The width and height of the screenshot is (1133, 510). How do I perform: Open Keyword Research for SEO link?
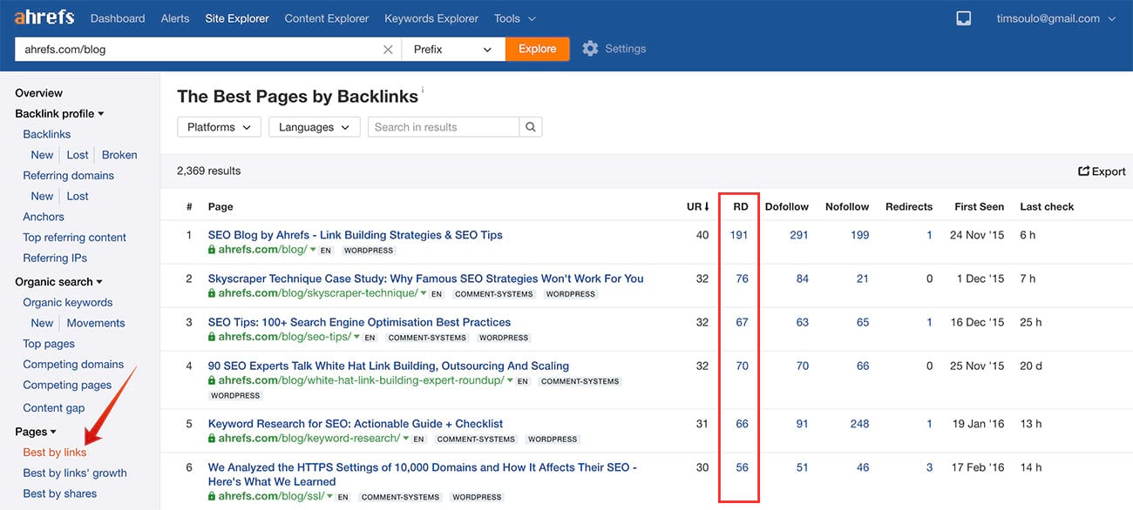356,424
